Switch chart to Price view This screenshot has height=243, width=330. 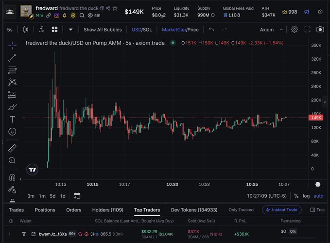[x=193, y=30]
